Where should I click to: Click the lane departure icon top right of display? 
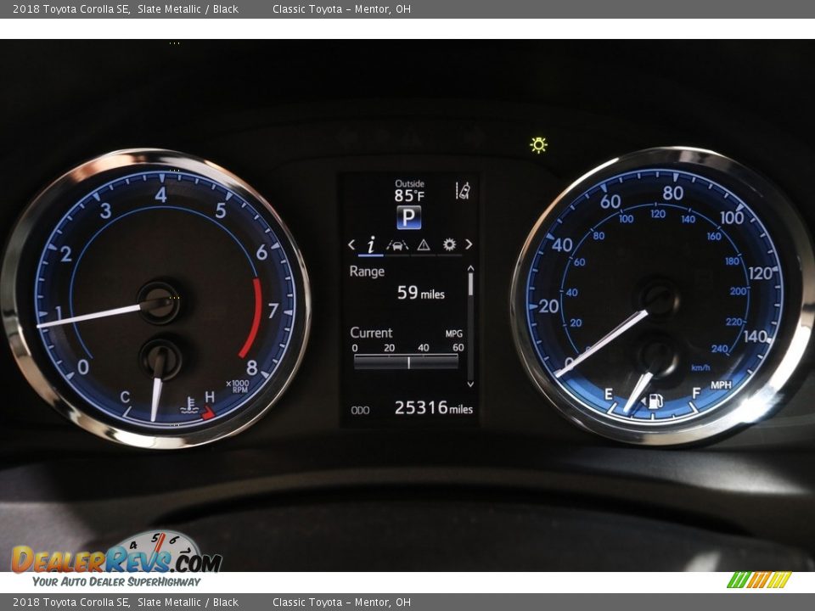(x=463, y=191)
